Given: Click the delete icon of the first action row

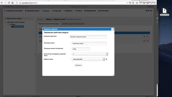Looking at the screenshot, I should pyautogui.click(x=148, y=36).
